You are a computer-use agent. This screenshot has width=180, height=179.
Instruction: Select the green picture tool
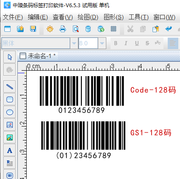coord(10,138)
